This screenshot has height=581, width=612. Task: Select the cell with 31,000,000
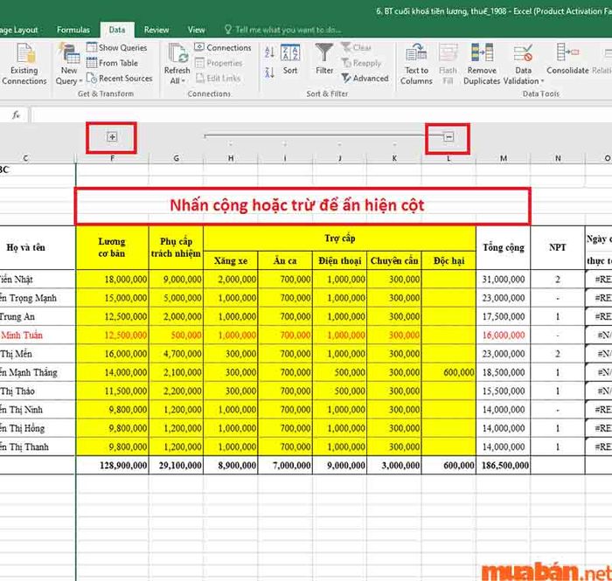[x=504, y=280]
